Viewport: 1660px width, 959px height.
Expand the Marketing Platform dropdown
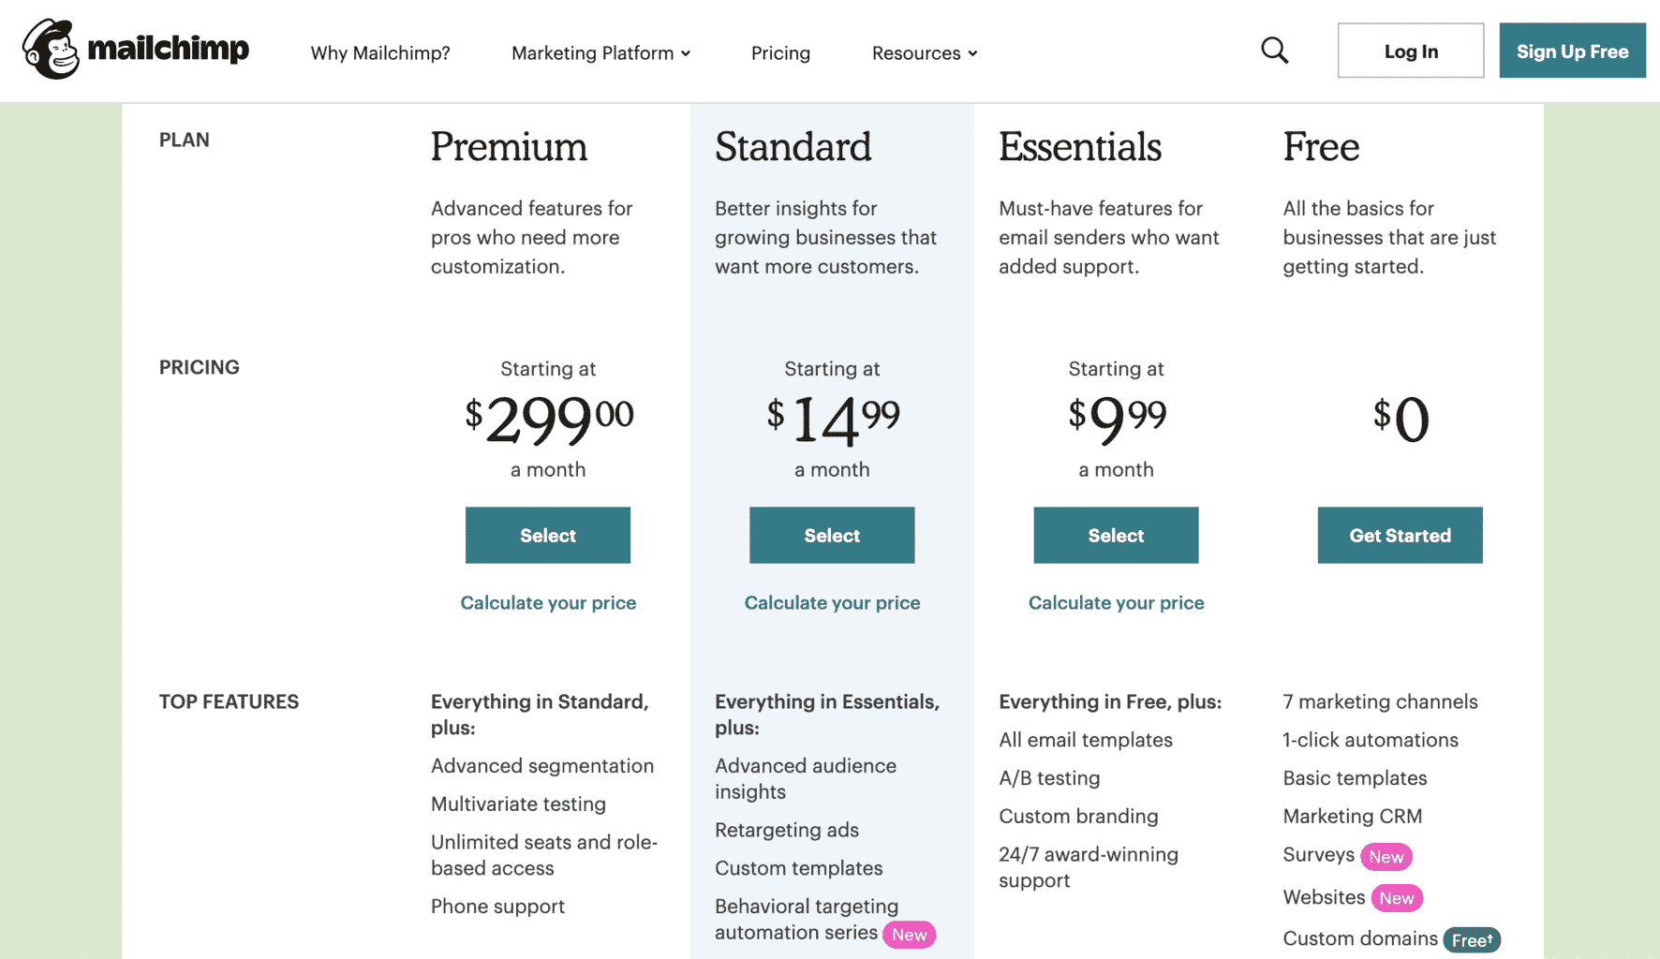pos(600,53)
